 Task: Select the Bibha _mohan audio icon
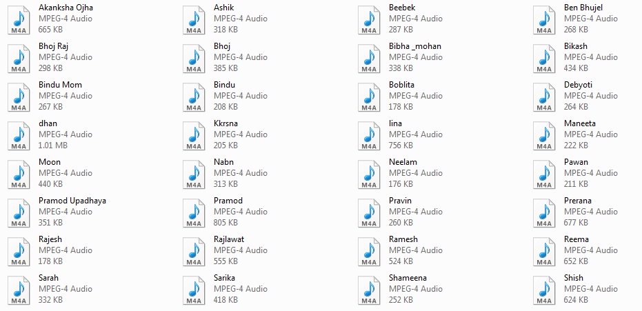370,59
